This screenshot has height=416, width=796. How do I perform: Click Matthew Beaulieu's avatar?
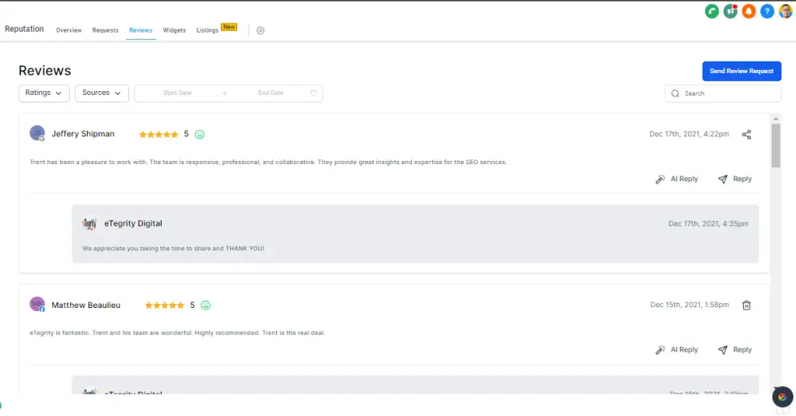pos(37,304)
